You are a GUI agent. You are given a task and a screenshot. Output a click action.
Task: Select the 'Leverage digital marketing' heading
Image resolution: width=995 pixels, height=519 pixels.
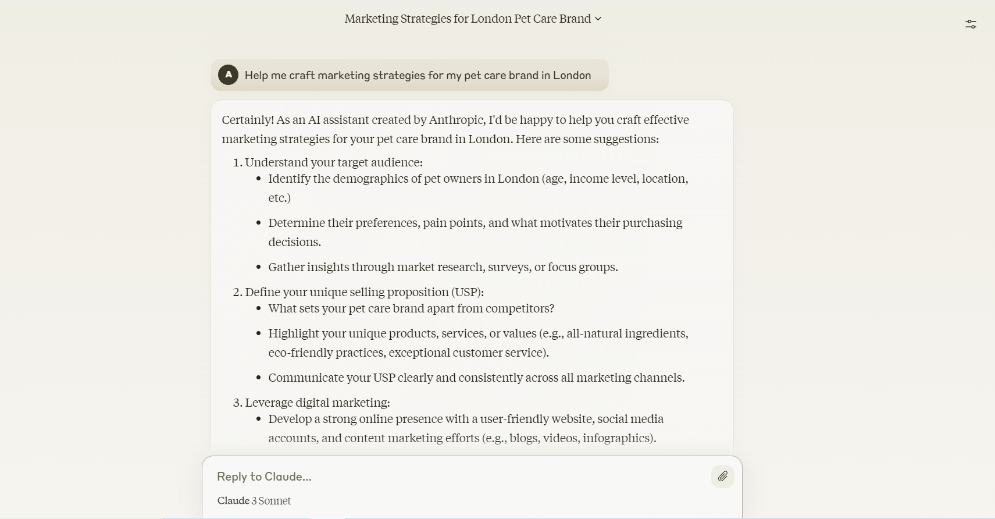click(x=317, y=403)
